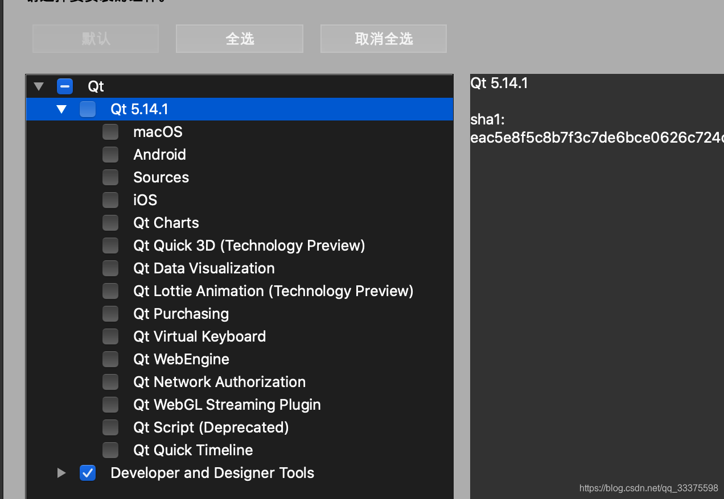Viewport: 724px width, 499px height.
Task: Select the Qt Quick Timeline row text
Action: tap(193, 450)
